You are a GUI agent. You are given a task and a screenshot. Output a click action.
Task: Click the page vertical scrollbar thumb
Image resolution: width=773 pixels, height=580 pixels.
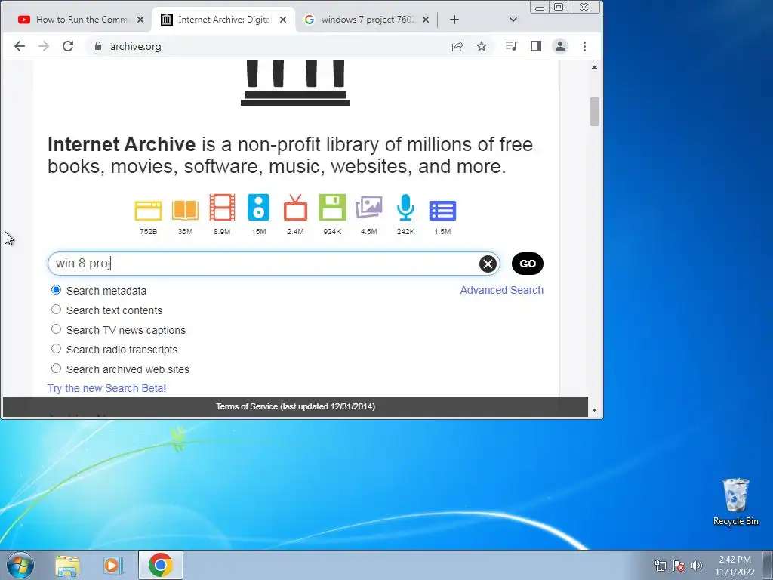pyautogui.click(x=594, y=112)
